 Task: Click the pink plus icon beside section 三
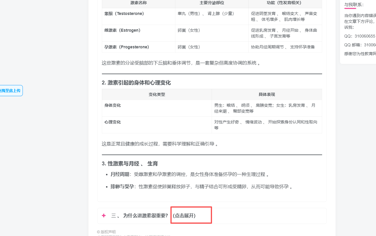[104, 216]
